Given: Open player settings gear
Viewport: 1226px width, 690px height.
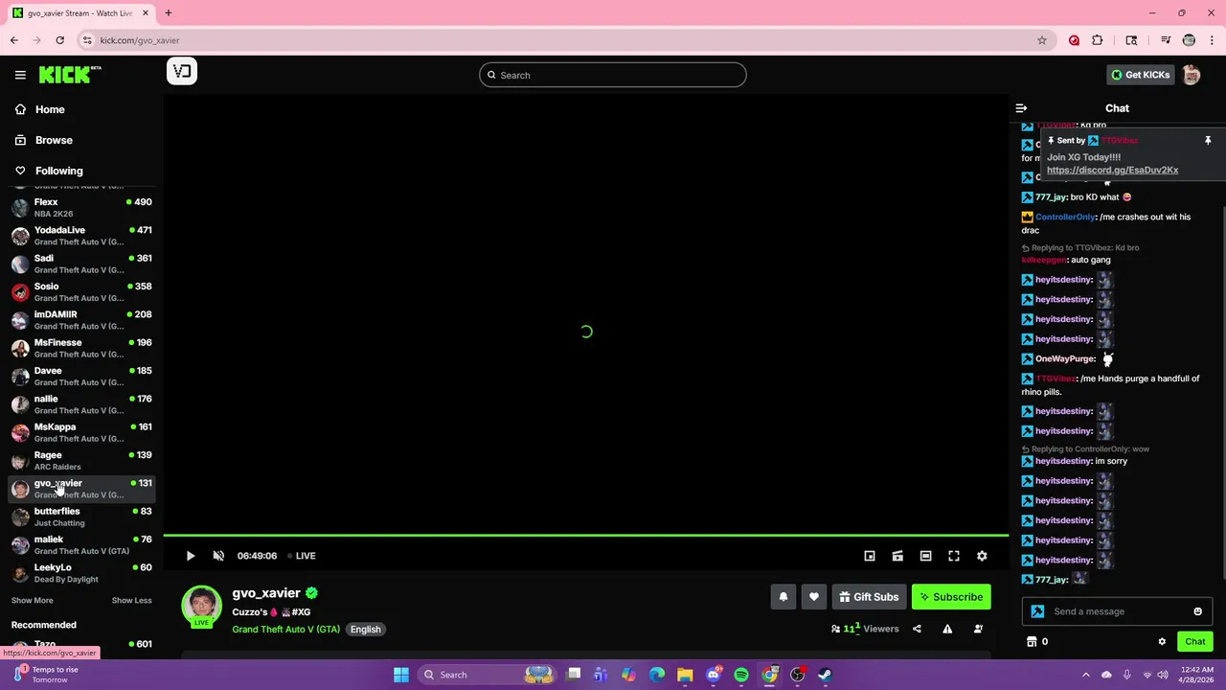Looking at the screenshot, I should point(982,556).
